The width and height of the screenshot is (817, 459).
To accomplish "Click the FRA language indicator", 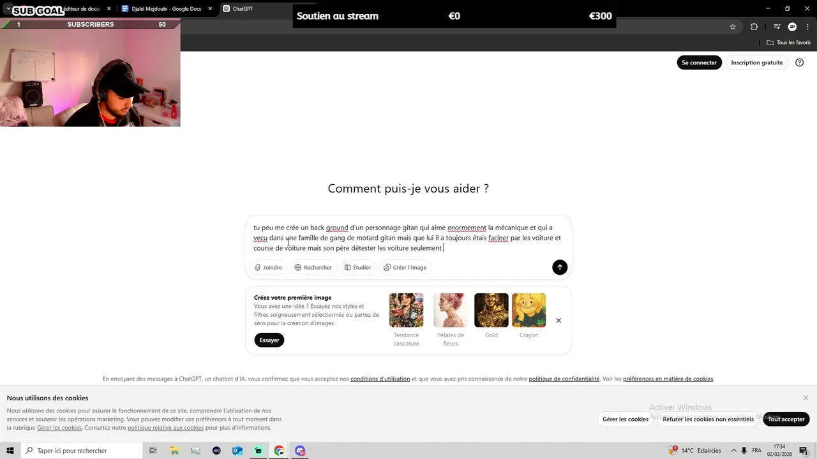I will click(x=757, y=451).
